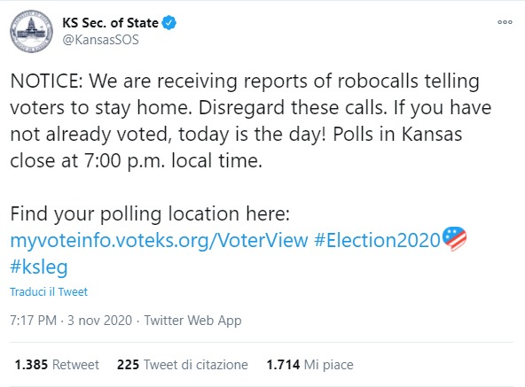Click the American flag heart emoji
This screenshot has height=387, width=525.
(454, 238)
